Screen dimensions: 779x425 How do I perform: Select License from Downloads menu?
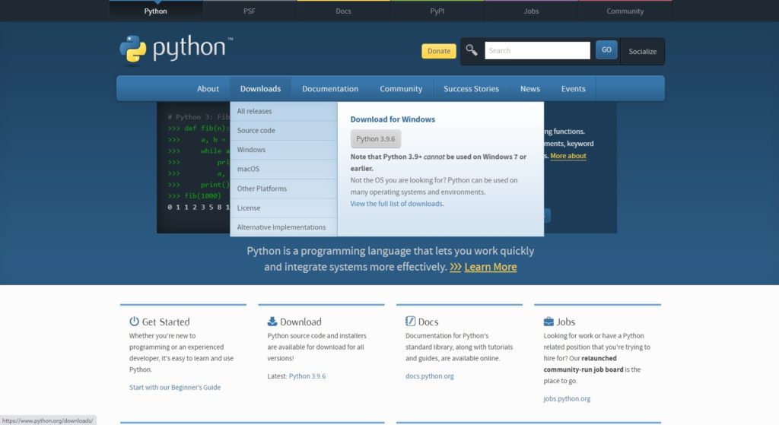[x=284, y=208]
